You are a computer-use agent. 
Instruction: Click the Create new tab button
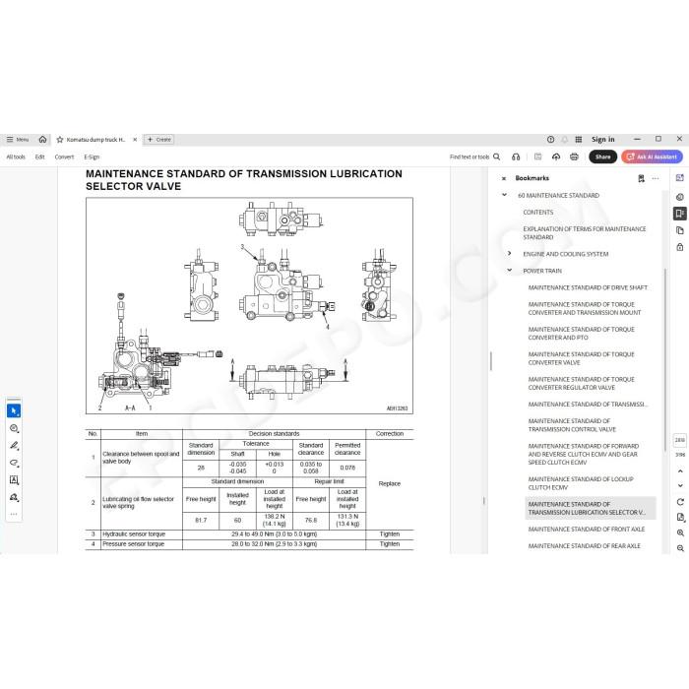(x=158, y=140)
